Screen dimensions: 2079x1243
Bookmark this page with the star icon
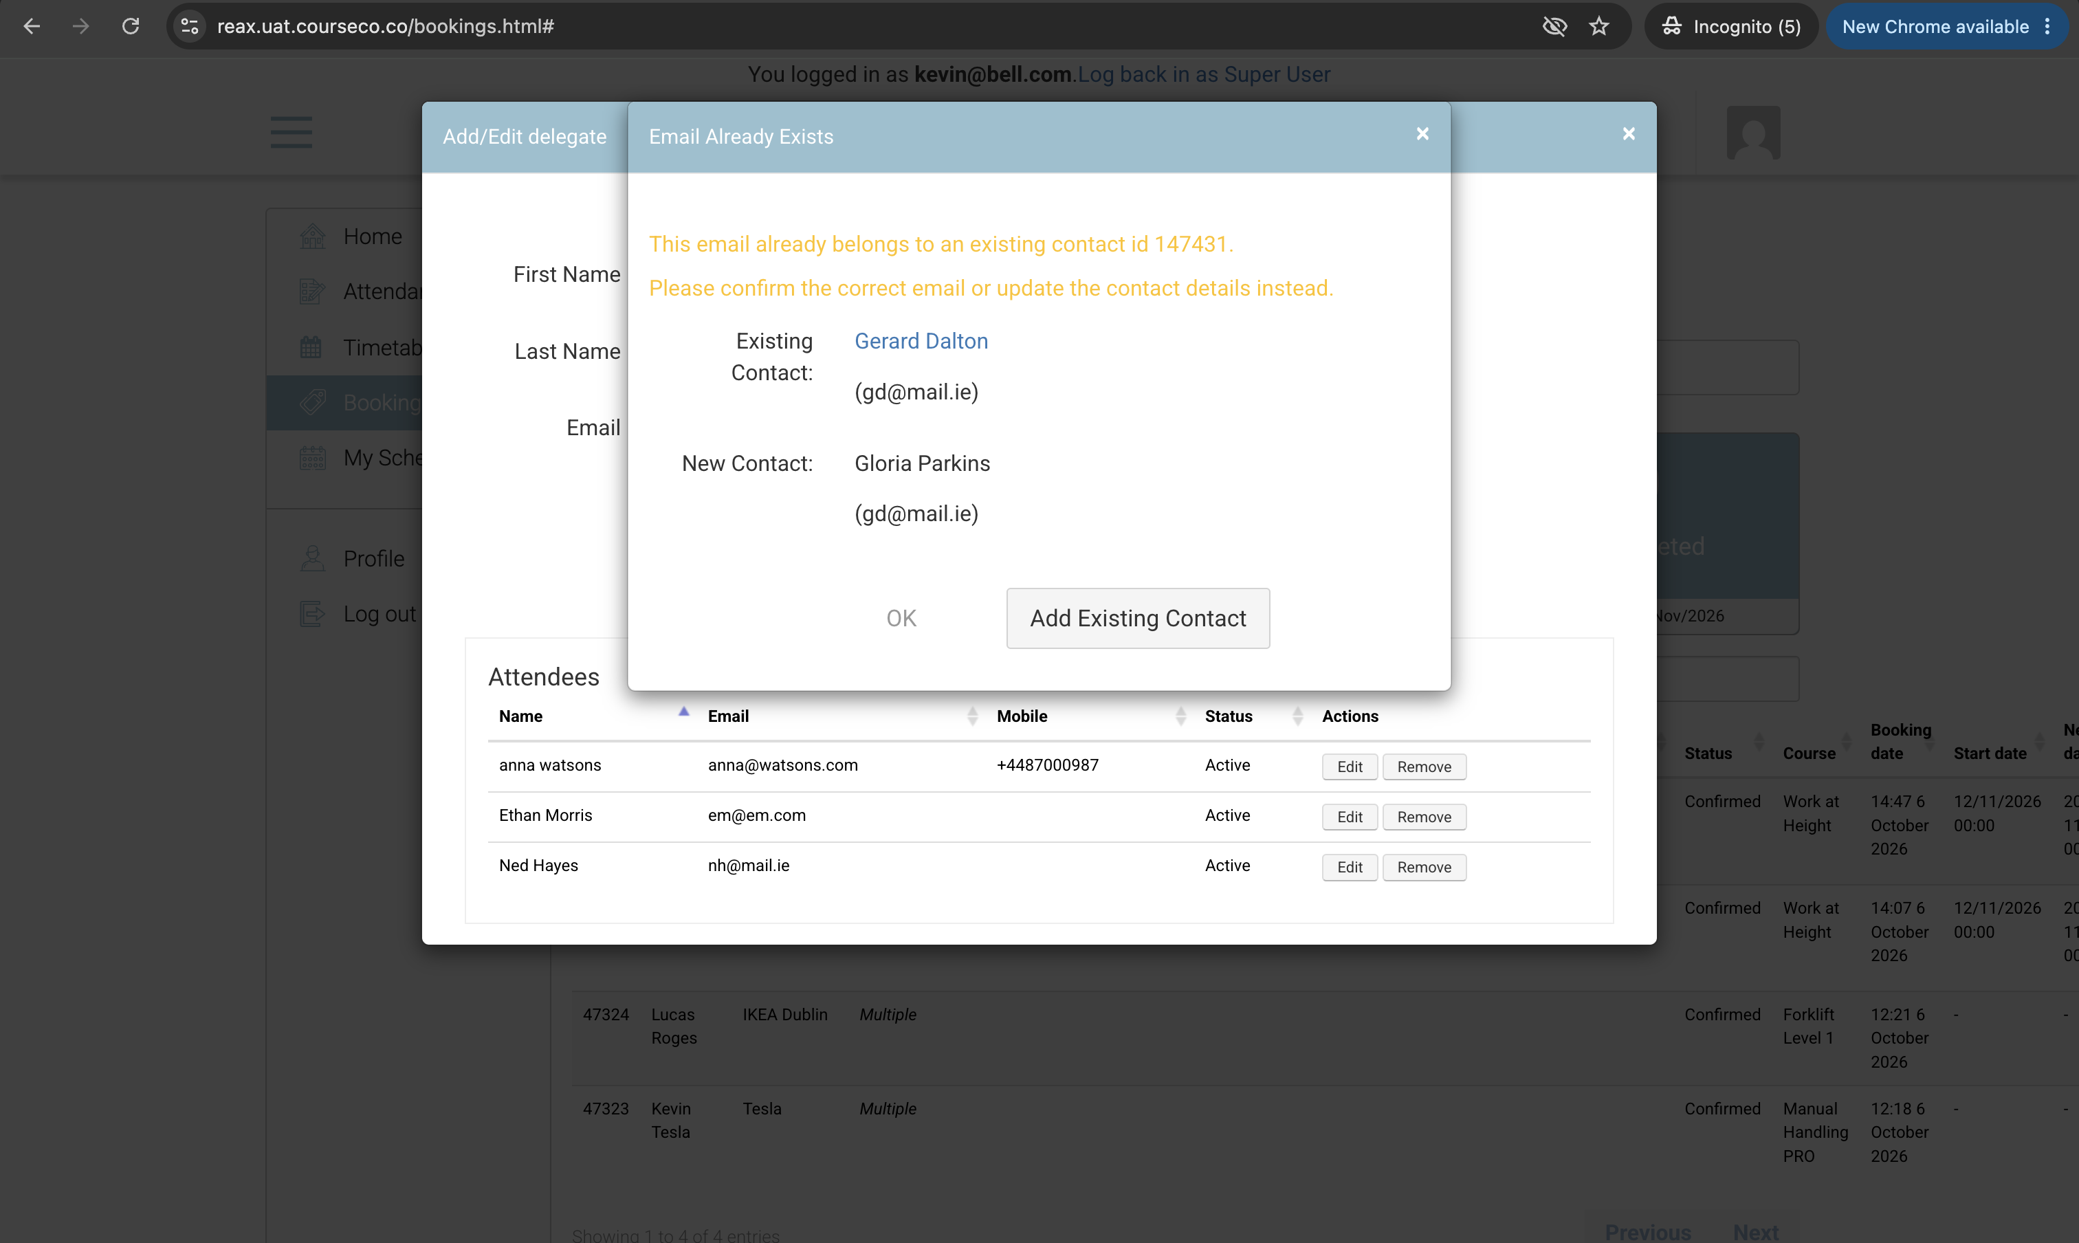[x=1599, y=26]
